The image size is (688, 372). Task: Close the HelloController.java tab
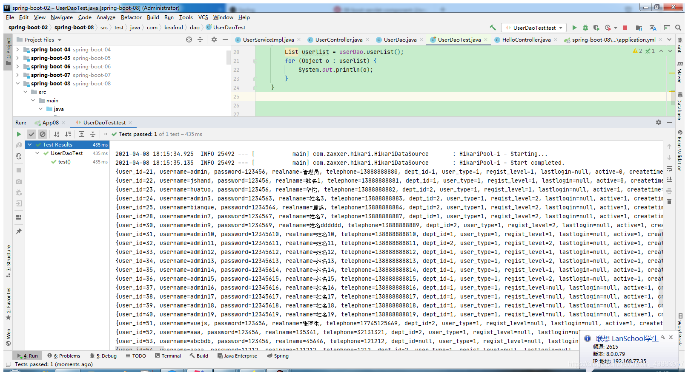tap(556, 39)
